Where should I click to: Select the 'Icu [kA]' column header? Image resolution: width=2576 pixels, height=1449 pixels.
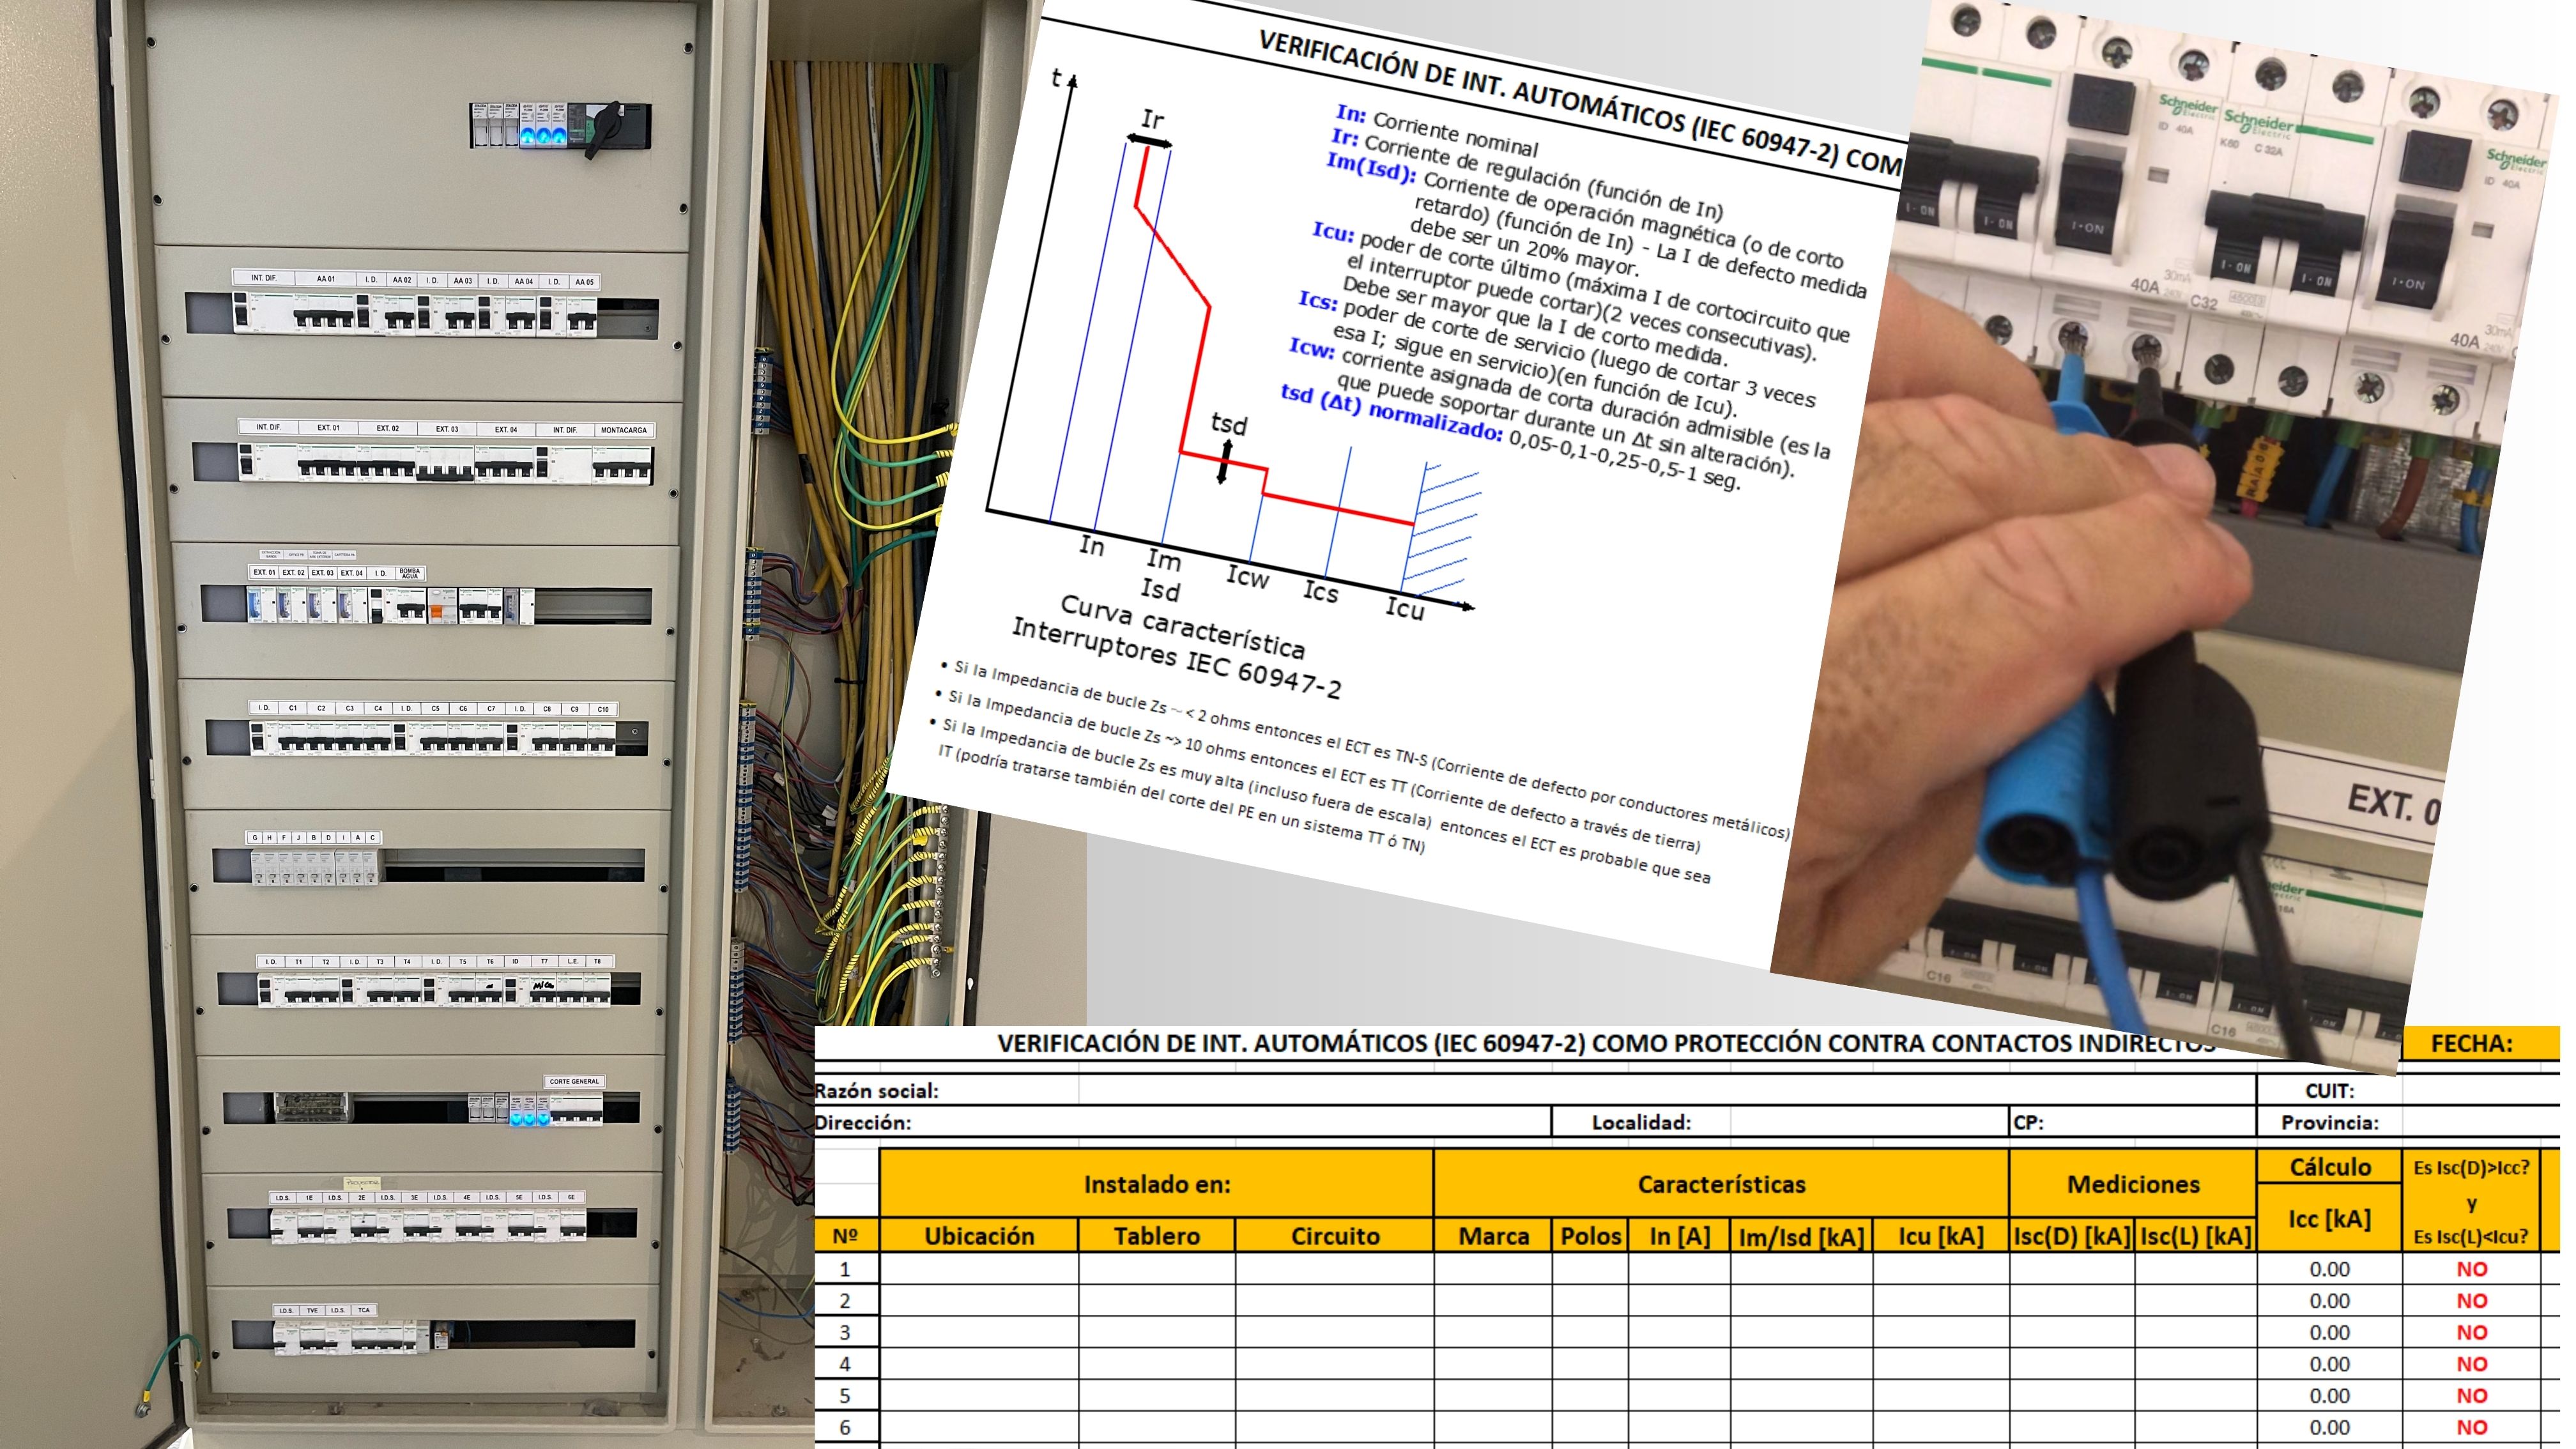coord(1941,1236)
